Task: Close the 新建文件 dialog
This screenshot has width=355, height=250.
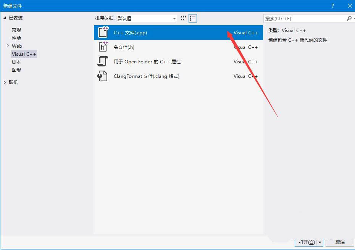Action: pyautogui.click(x=350, y=6)
